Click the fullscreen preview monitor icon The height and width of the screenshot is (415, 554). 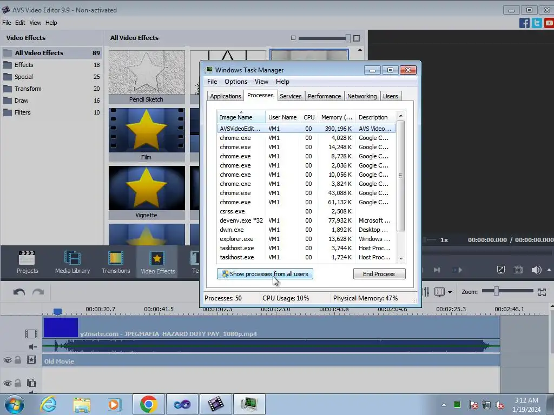coord(500,270)
